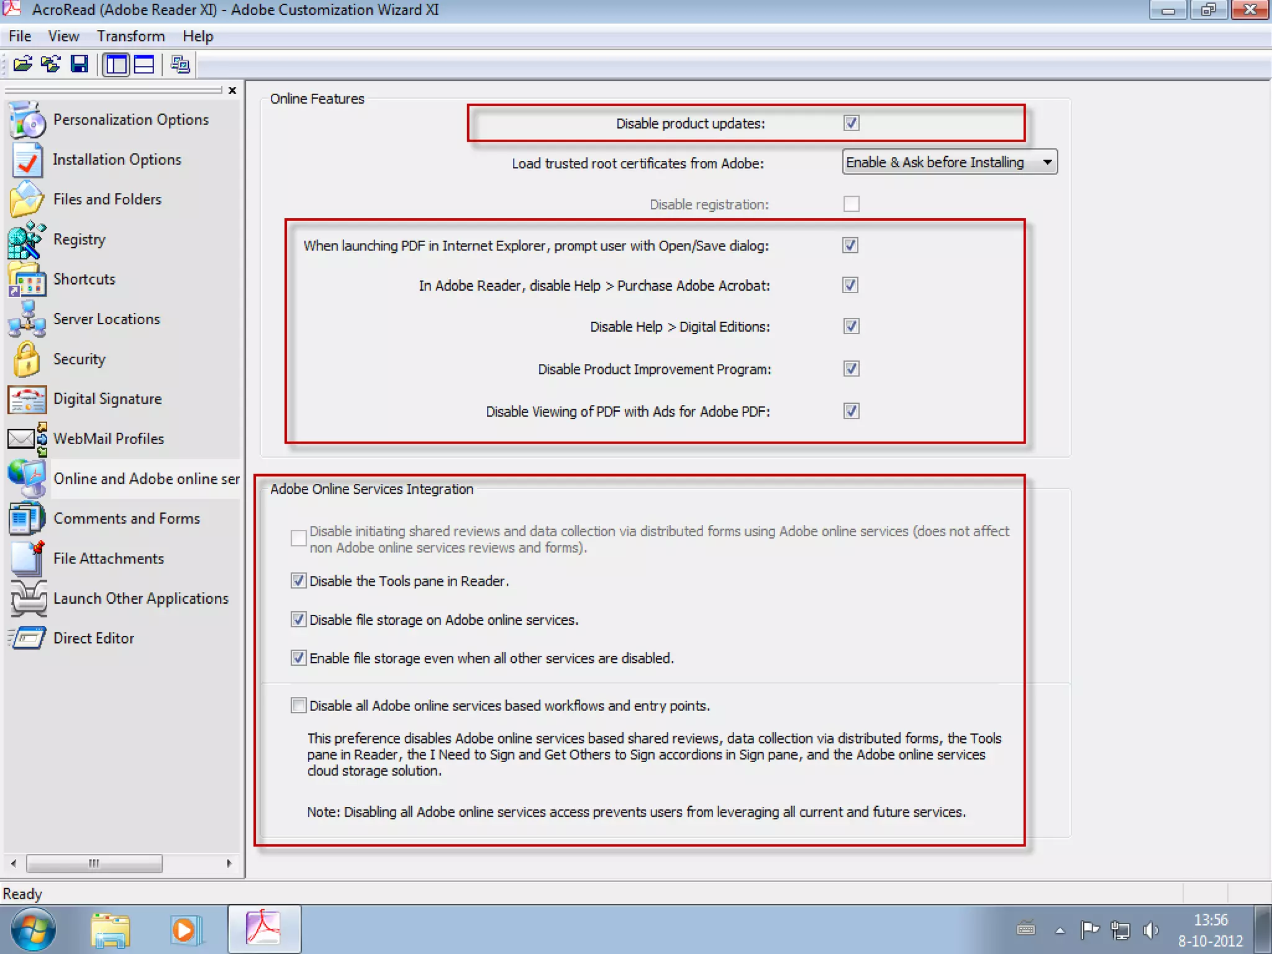Click the second open folder toolbar icon
This screenshot has width=1272, height=954.
point(50,64)
